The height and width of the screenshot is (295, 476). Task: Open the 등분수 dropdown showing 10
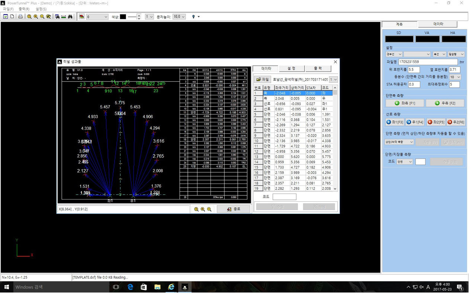click(x=455, y=77)
